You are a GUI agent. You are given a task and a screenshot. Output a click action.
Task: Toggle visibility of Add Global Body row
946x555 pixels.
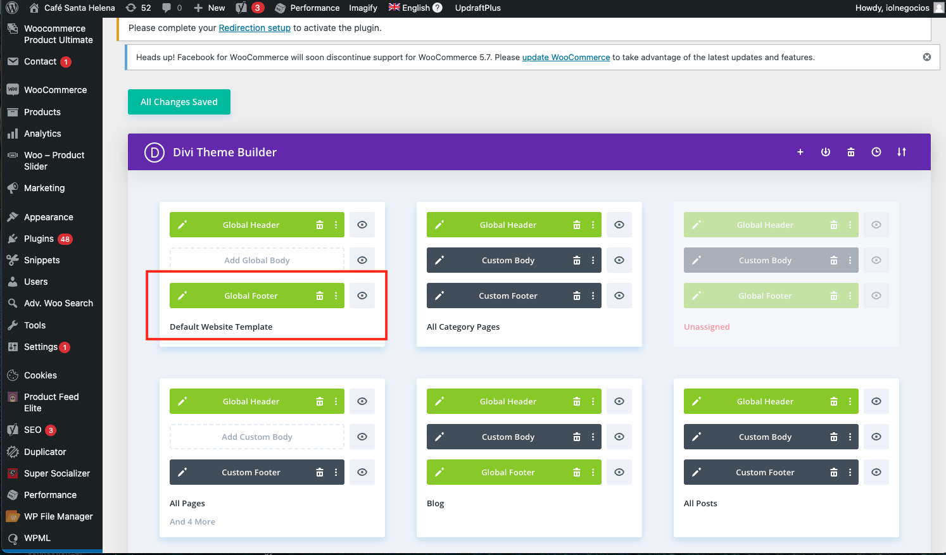coord(362,260)
